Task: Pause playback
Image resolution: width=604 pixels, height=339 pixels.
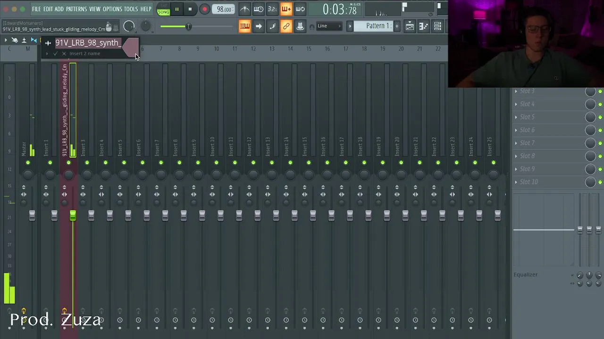Action: 176,9
